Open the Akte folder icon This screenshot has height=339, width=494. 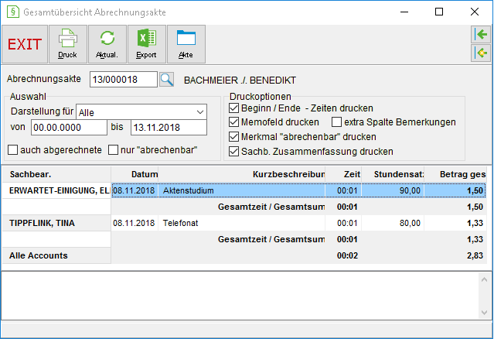[186, 44]
